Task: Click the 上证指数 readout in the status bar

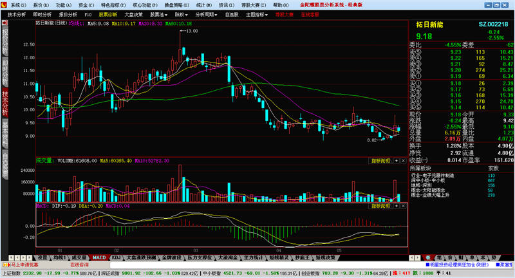Action: (13, 272)
